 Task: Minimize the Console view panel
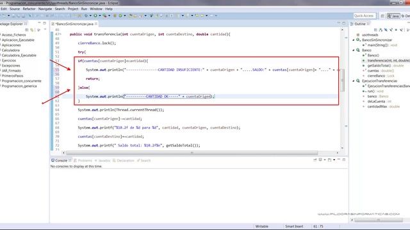(339, 159)
